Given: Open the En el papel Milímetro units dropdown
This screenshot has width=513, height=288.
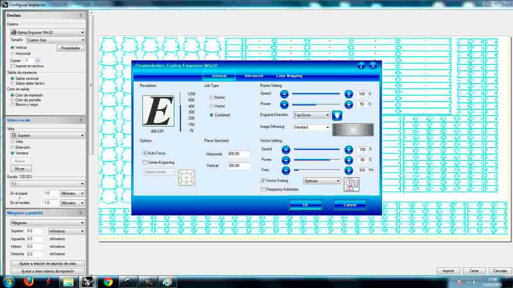Looking at the screenshot, I should tap(73, 193).
